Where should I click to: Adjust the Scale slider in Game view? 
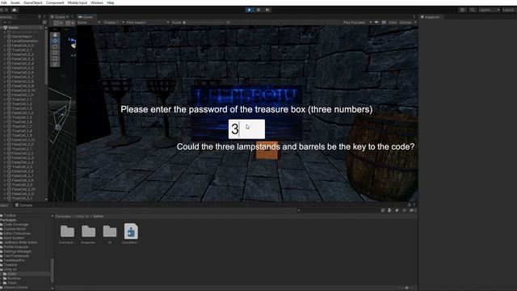point(204,23)
